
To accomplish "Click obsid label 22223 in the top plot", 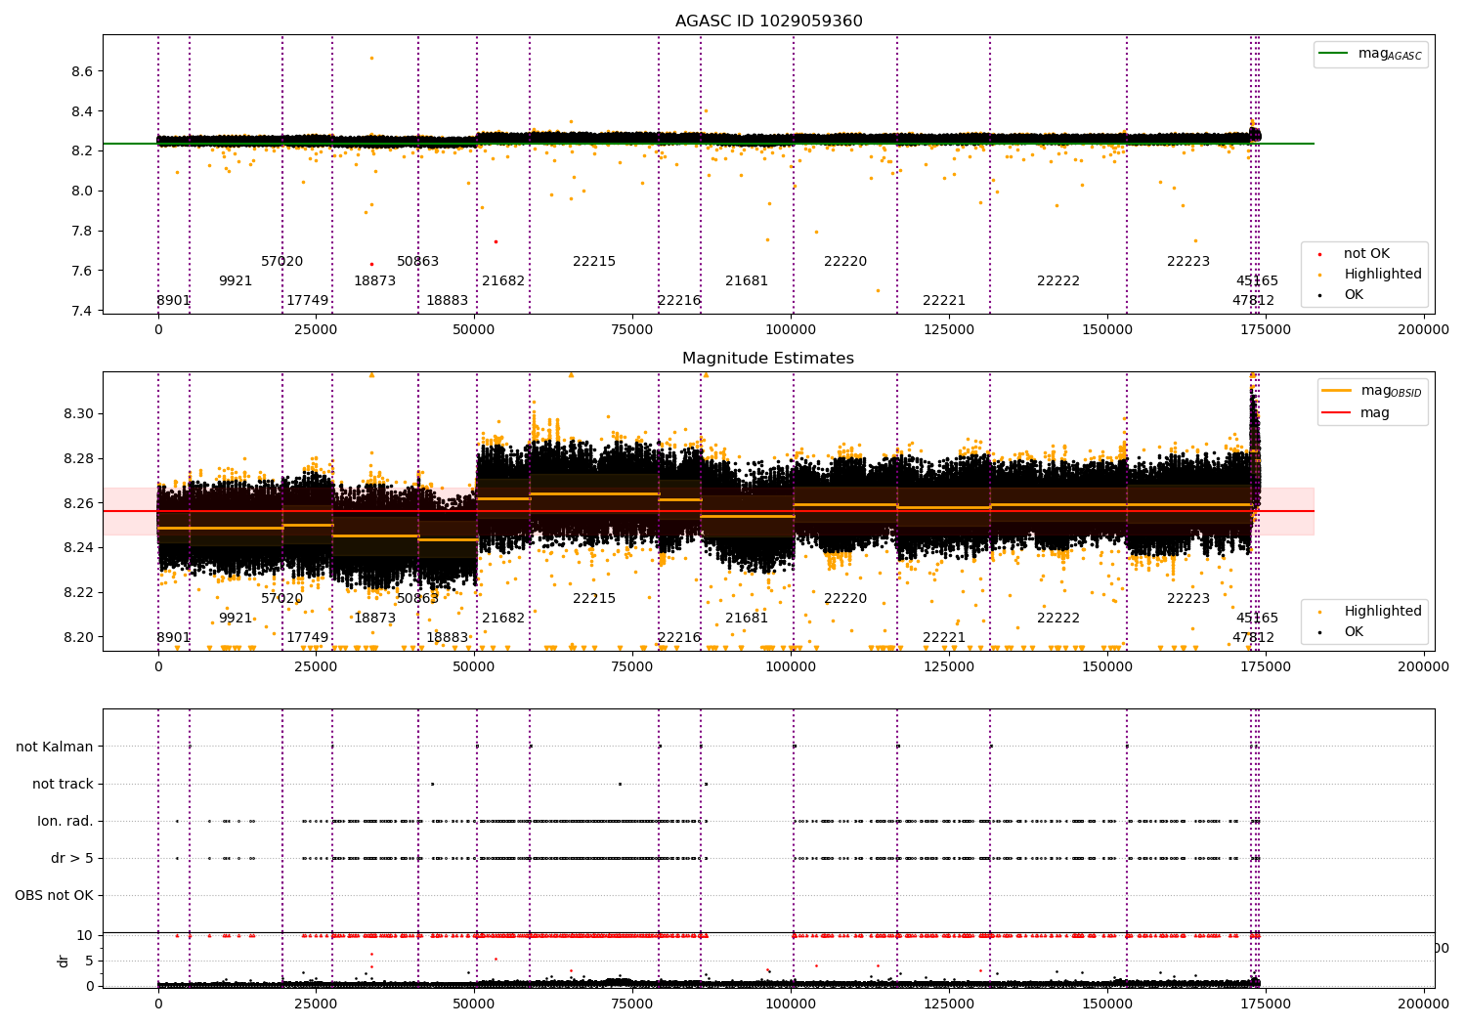I will click(x=1188, y=261).
